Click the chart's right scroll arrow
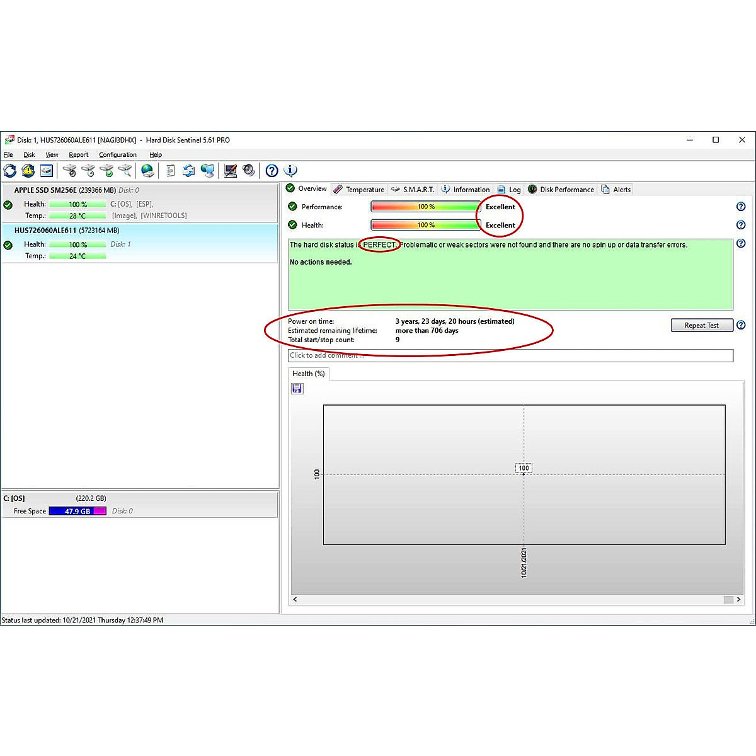The image size is (756, 756). pos(738,600)
